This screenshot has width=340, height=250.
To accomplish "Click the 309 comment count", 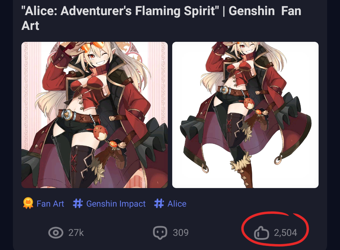I will 181,233.
